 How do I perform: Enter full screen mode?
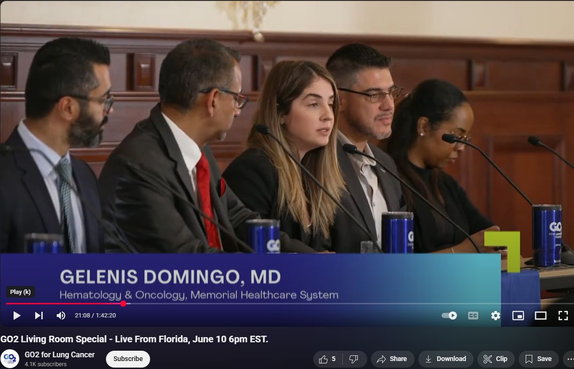563,316
